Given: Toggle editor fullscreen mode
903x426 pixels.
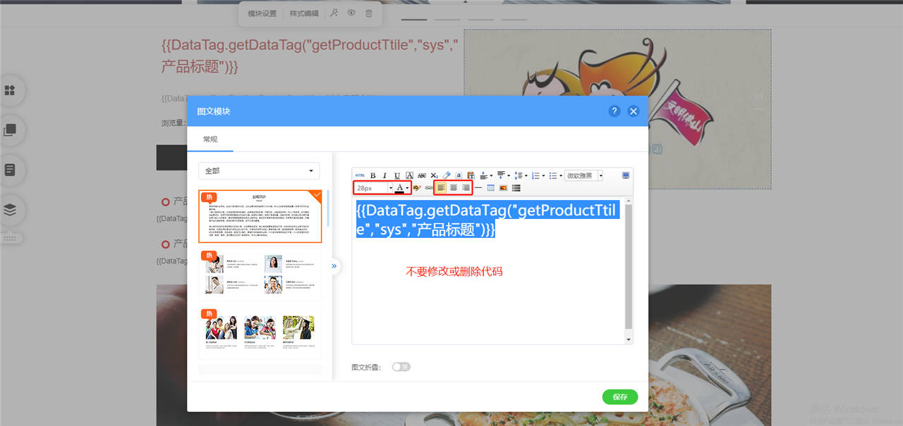Looking at the screenshot, I should 626,175.
